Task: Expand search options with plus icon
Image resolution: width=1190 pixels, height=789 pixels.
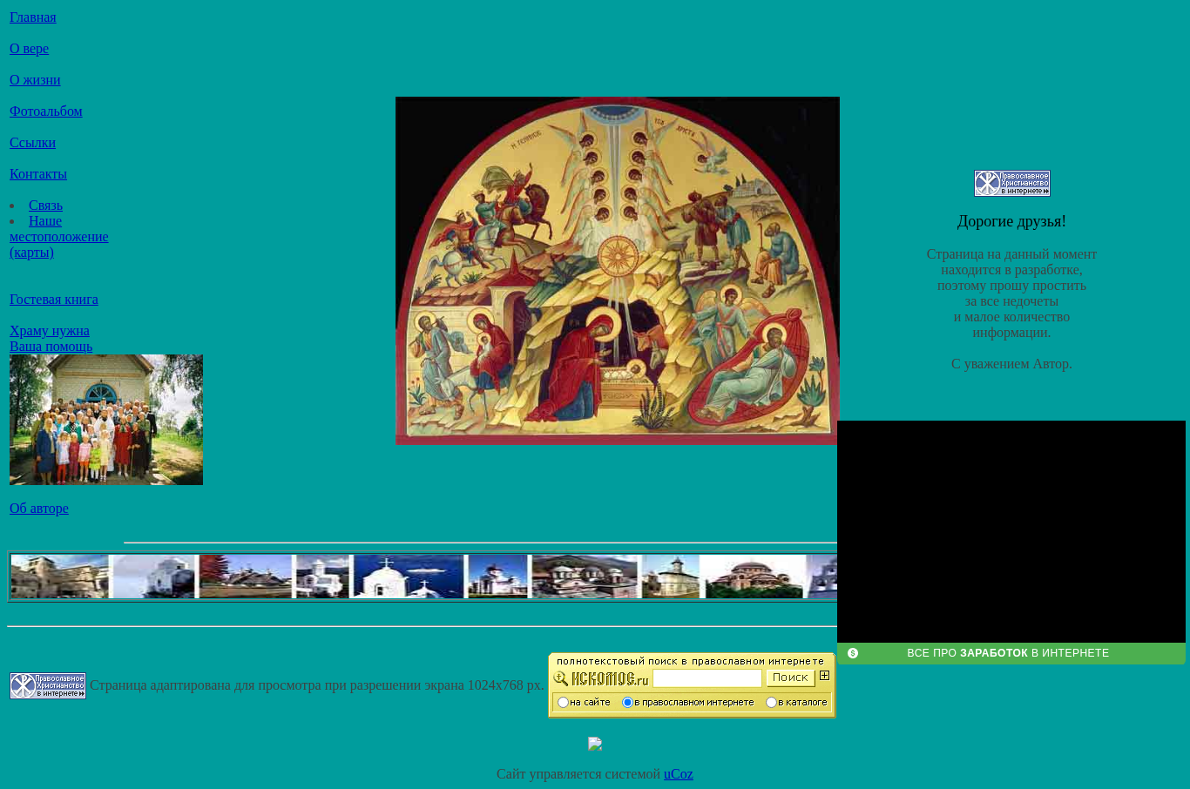Action: coord(824,675)
